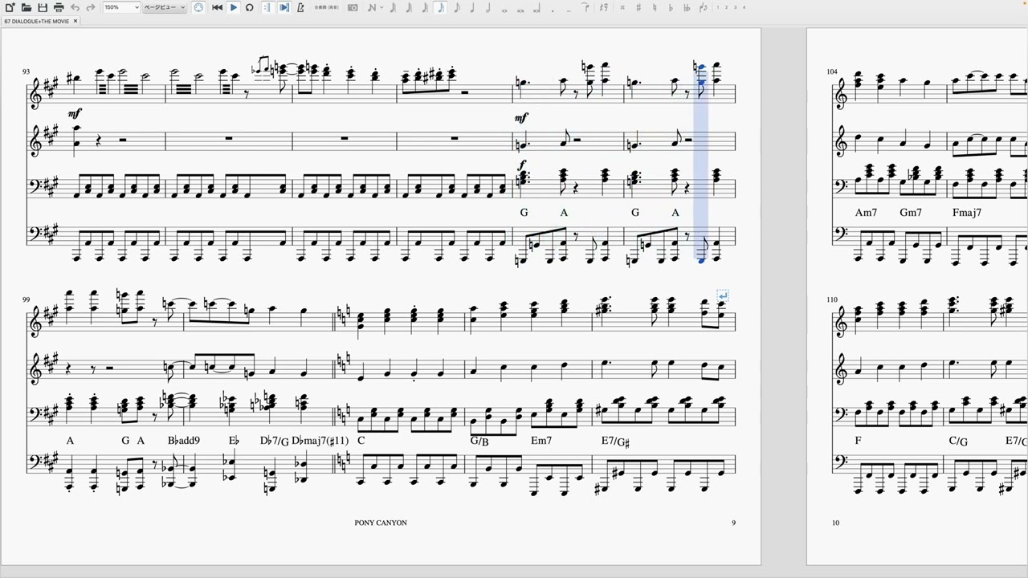Select the rest input icon
This screenshot has height=578, width=1028.
pyautogui.click(x=604, y=7)
